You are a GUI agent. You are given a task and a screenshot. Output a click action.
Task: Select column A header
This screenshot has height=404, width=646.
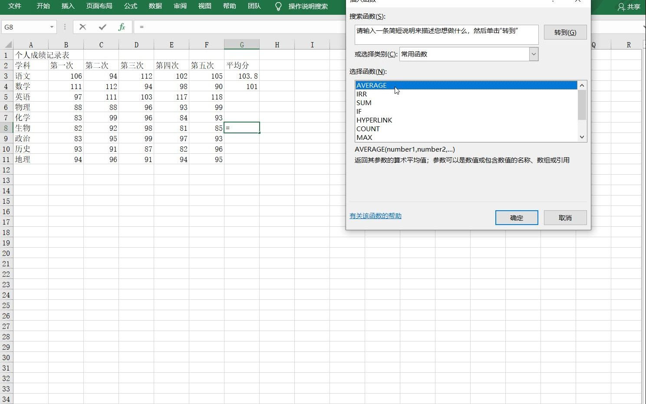tap(31, 45)
